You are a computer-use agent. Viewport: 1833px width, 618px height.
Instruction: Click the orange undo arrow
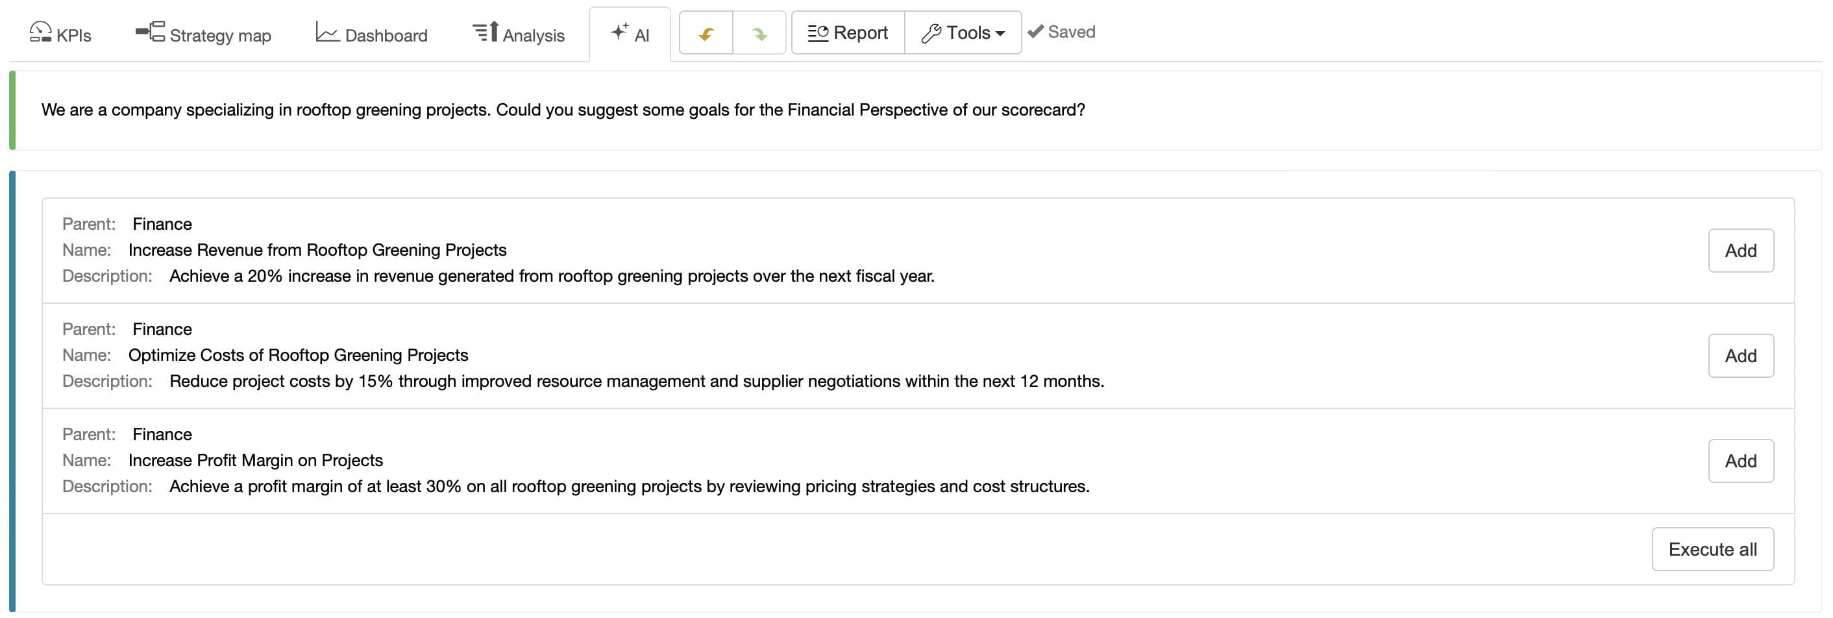point(706,34)
